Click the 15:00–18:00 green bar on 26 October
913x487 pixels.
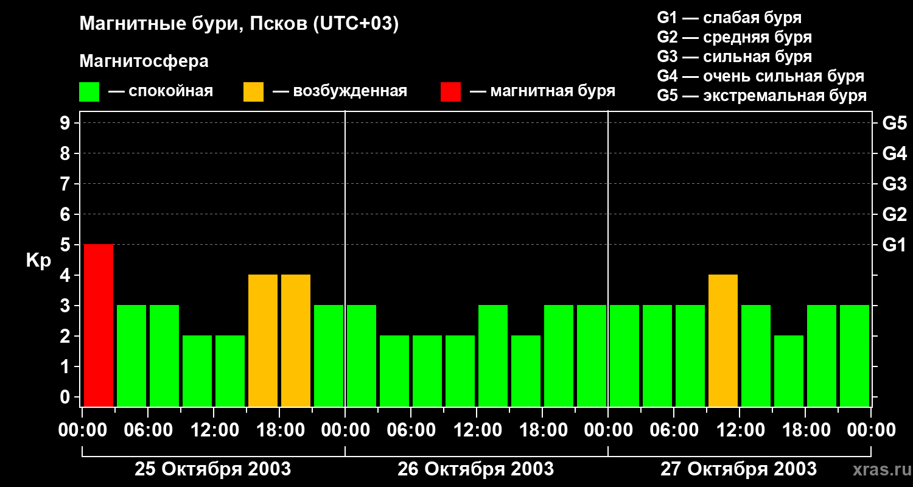click(x=526, y=371)
